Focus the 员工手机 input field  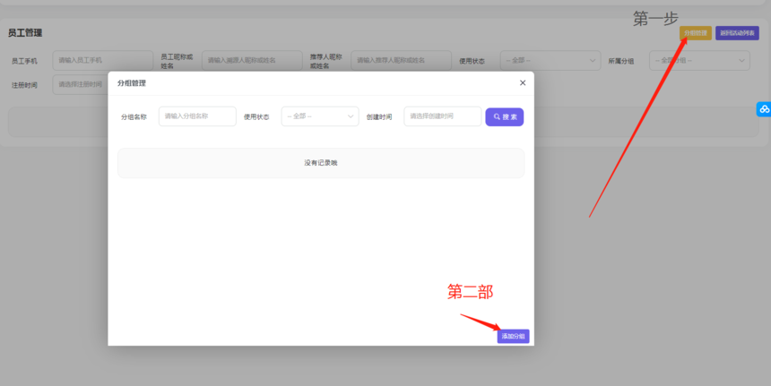(103, 60)
